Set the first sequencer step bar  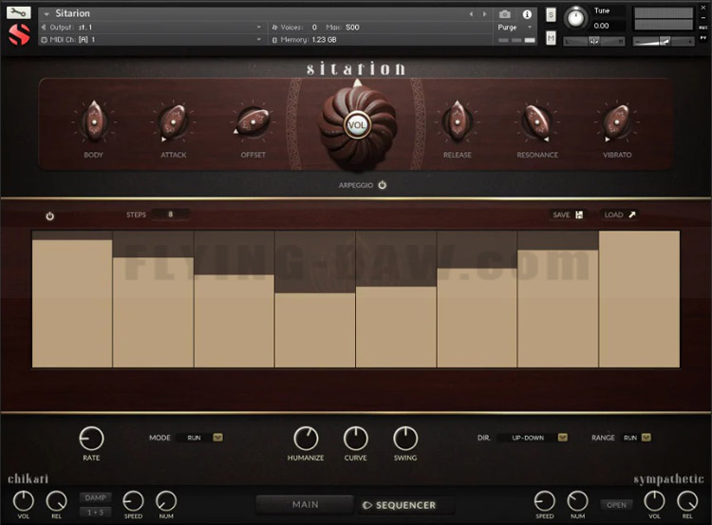point(72,299)
